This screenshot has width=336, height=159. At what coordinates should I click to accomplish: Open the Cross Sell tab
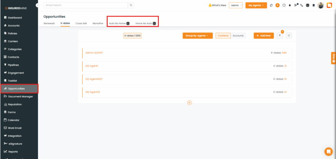point(81,23)
